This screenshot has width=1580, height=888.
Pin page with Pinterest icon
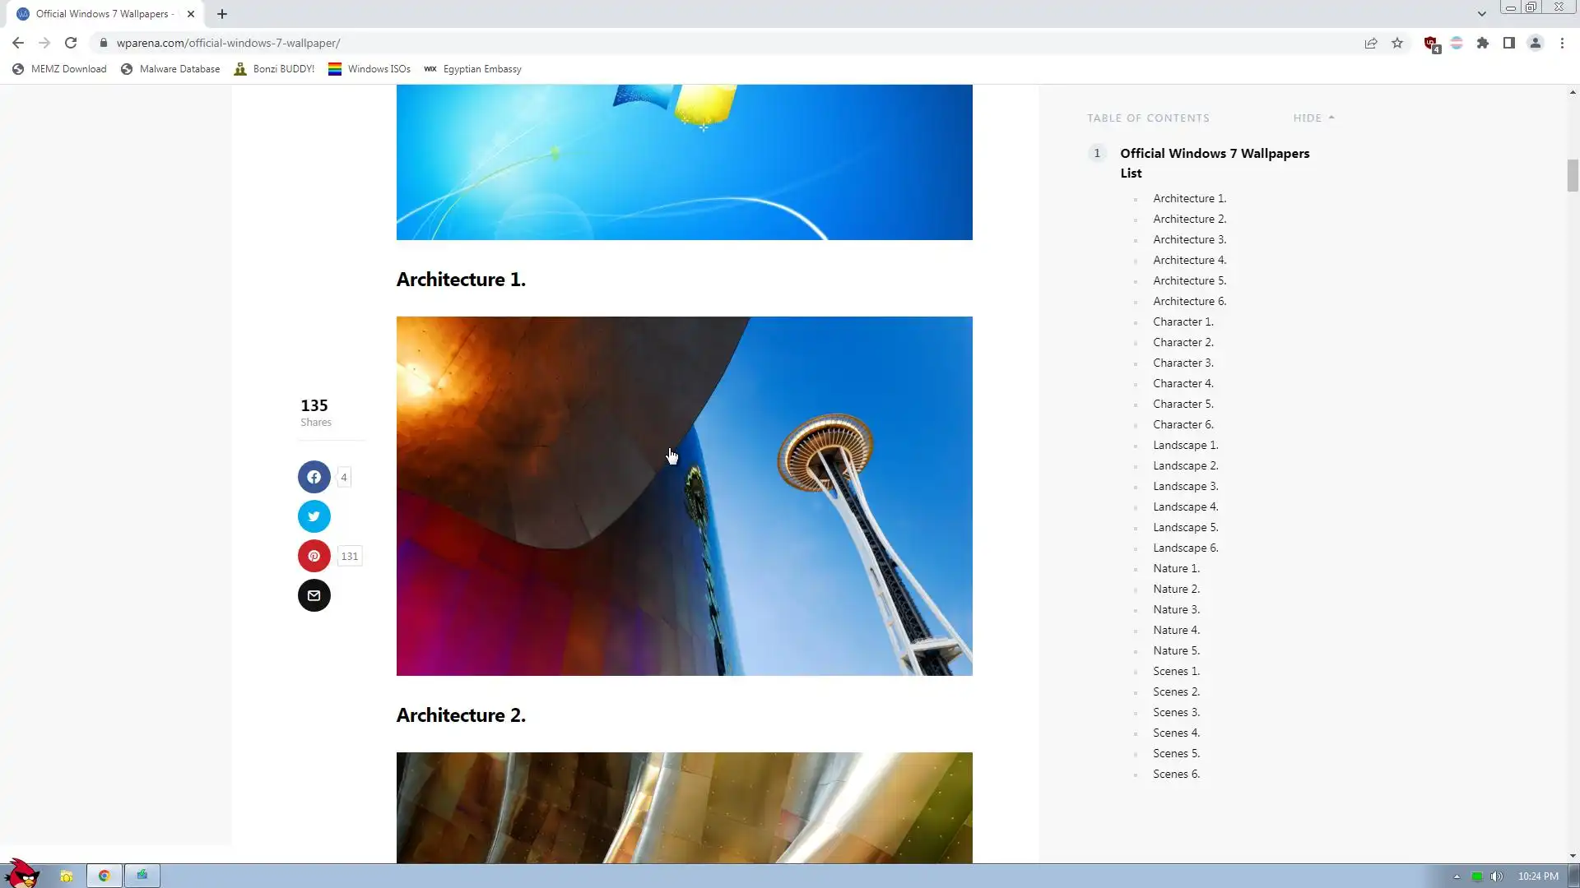point(314,556)
